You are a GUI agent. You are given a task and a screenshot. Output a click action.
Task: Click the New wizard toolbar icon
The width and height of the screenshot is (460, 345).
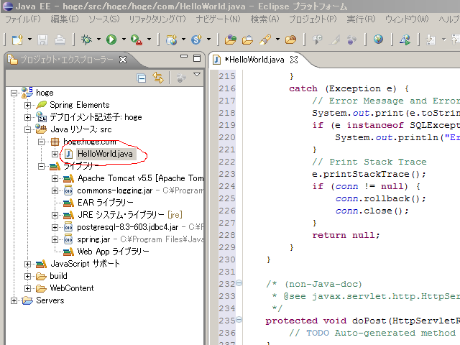click(17, 40)
